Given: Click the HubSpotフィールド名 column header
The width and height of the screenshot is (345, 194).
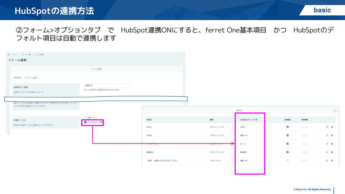Looking at the screenshot, I should point(249,120).
